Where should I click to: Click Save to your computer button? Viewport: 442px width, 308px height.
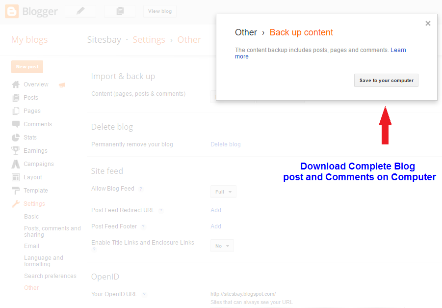pos(386,81)
